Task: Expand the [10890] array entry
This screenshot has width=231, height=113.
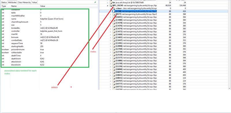Action: coord(111,69)
